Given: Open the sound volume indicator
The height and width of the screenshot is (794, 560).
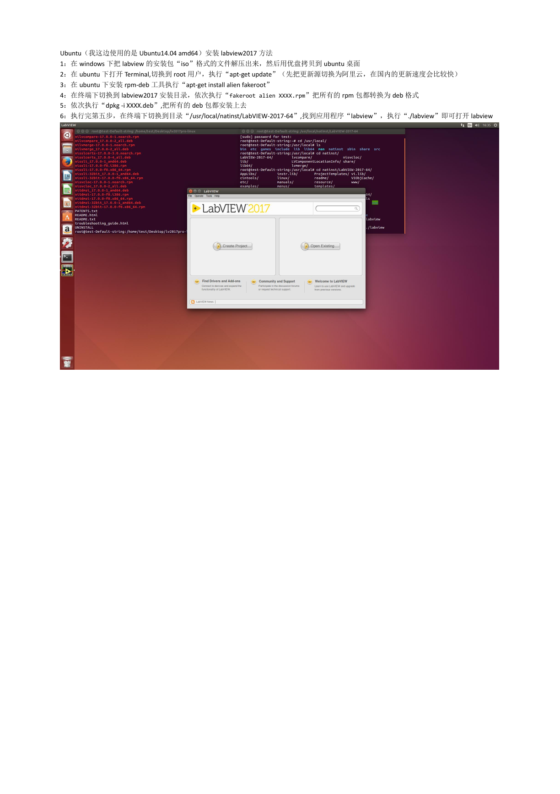Looking at the screenshot, I should 477,125.
